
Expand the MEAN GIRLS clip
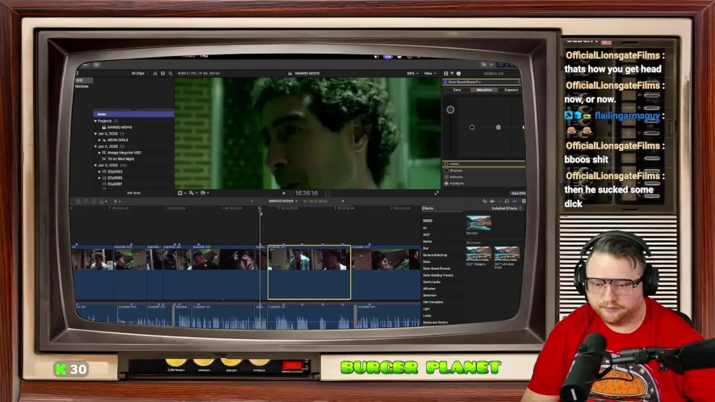point(100,140)
